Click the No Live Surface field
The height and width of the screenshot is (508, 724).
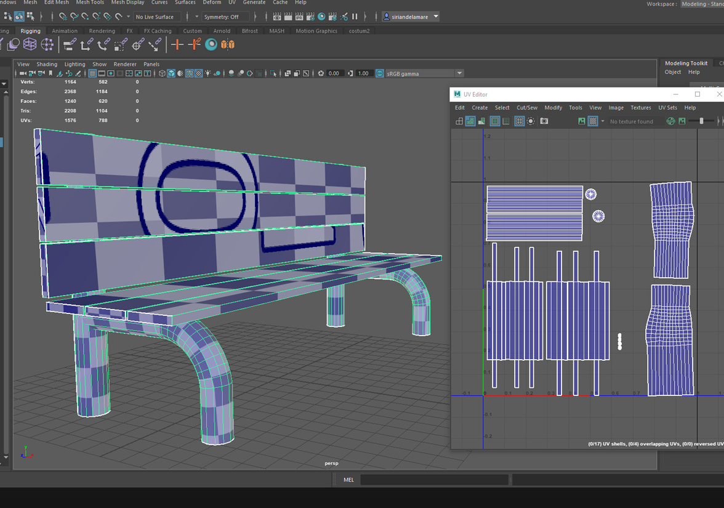[x=155, y=17]
